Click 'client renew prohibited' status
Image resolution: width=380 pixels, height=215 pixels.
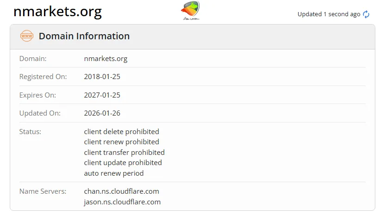pyautogui.click(x=121, y=142)
